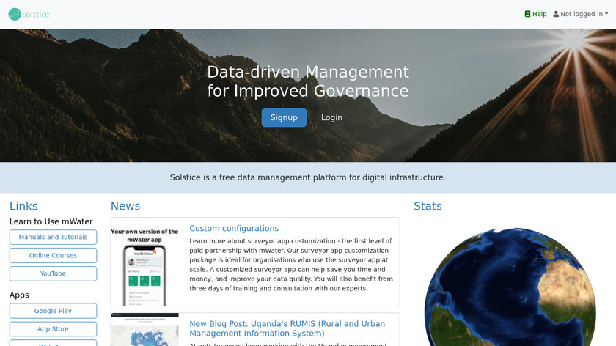Click the Uganda map thumbnail image
616x346 pixels.
pyautogui.click(x=145, y=331)
